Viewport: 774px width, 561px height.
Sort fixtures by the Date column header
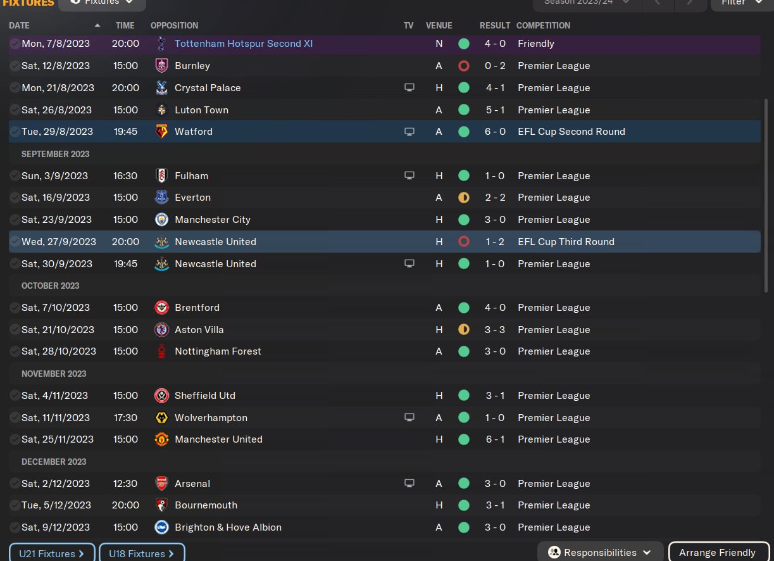tap(20, 26)
